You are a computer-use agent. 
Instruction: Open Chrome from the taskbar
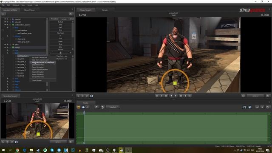(17, 150)
